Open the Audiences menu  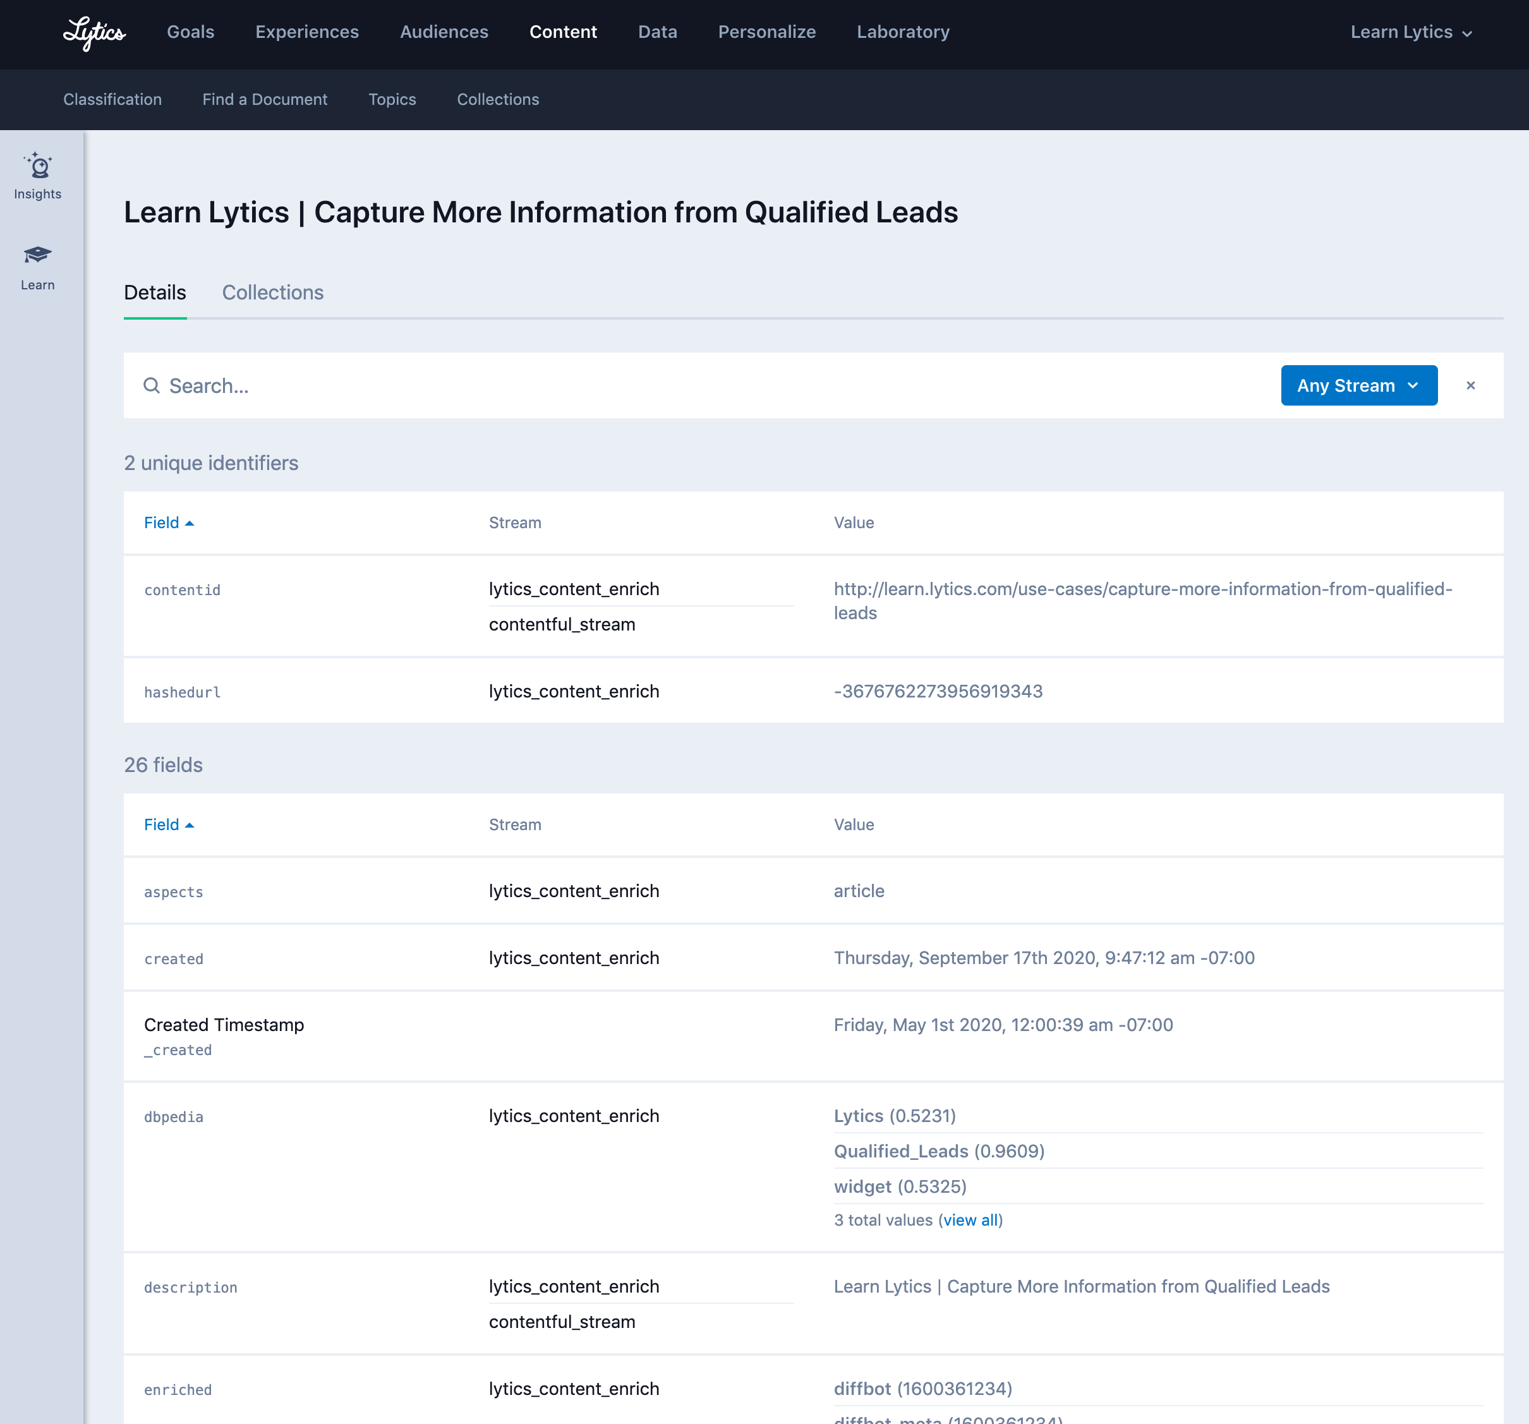click(444, 32)
